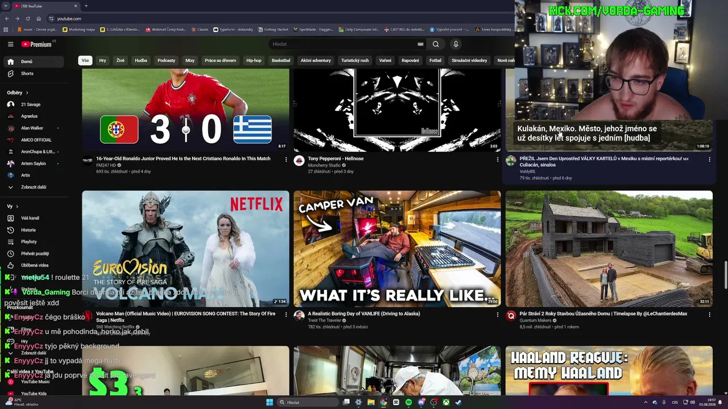Play the Portugal 3-0 Greece thumbnail

(185, 110)
